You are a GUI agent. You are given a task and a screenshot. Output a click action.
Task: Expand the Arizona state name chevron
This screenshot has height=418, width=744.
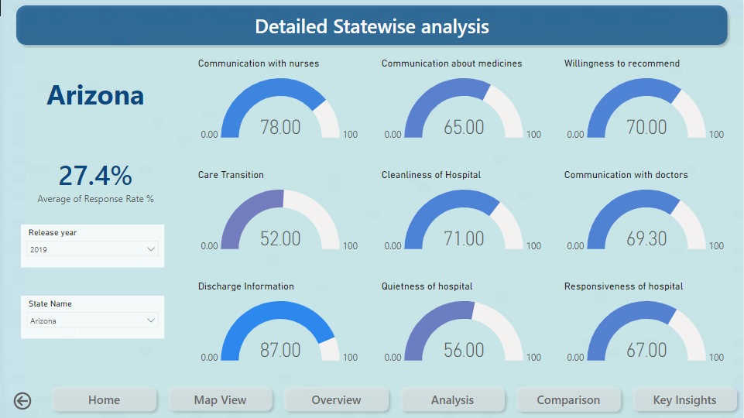151,320
